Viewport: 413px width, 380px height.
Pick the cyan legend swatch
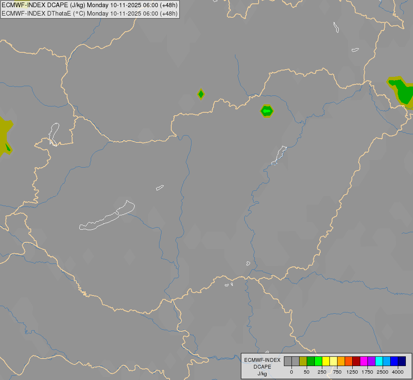(x=379, y=361)
